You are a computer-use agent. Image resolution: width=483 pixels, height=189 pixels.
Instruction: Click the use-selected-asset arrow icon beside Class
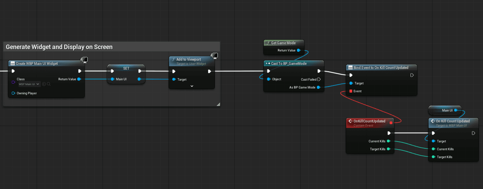44,84
